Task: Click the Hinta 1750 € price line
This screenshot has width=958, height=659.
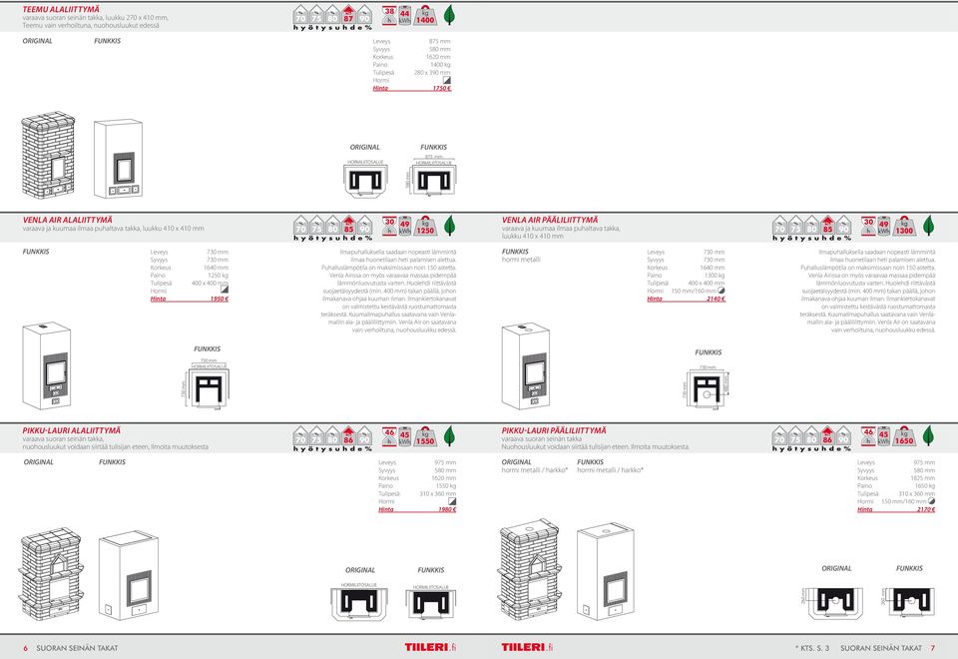Action: [412, 88]
